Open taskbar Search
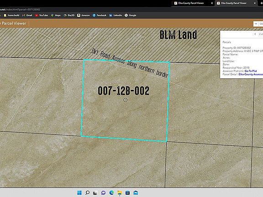 pos(87,192)
